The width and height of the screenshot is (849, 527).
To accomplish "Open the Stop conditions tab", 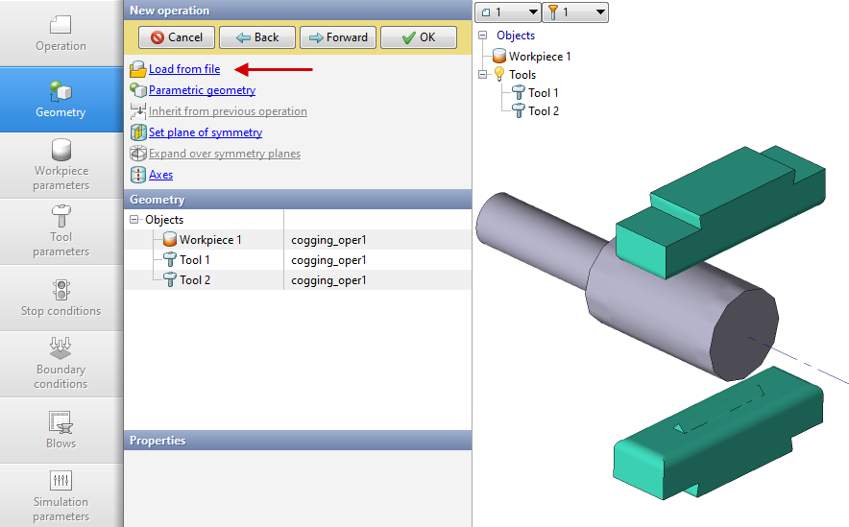I will tap(61, 298).
